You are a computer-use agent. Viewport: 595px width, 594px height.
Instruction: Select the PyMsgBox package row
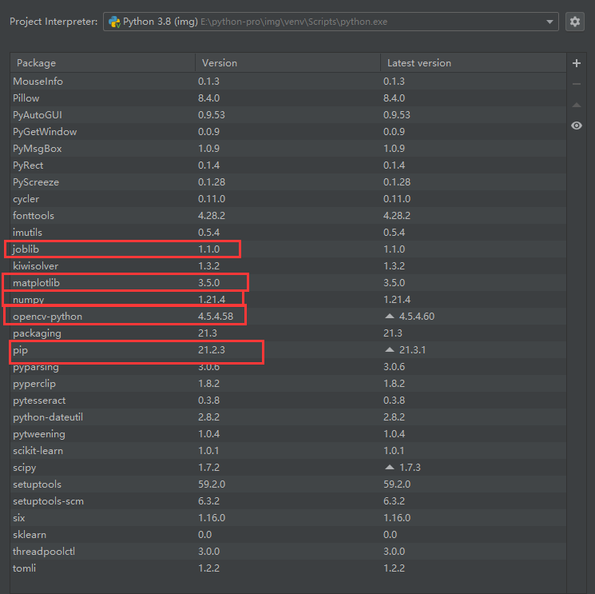point(288,149)
